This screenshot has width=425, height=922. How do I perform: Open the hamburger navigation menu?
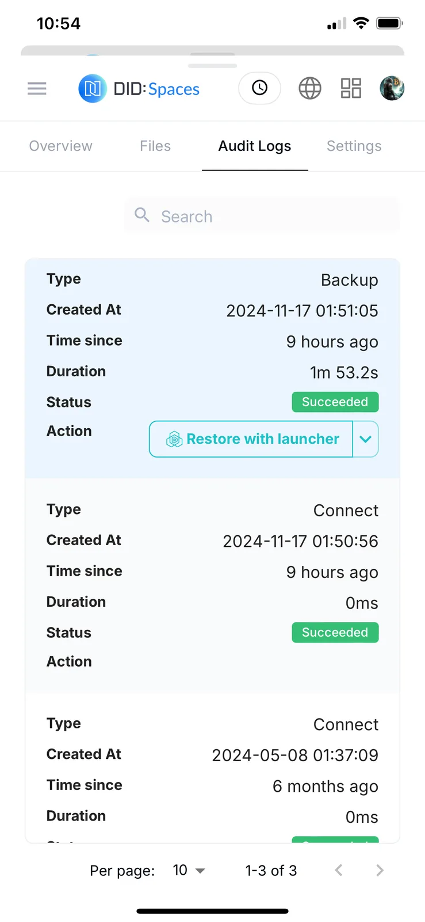37,89
